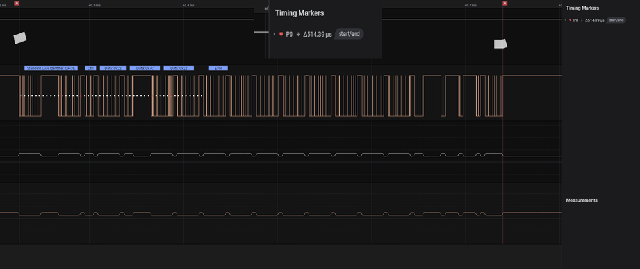Viewport: 640px width, 269px height.
Task: Collapse the Measurements section in the sidebar
Action: pyautogui.click(x=582, y=200)
